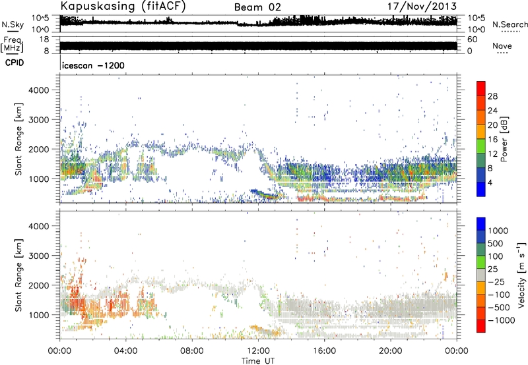Pick the power colorbar segment between 20 and 24

coord(481,117)
